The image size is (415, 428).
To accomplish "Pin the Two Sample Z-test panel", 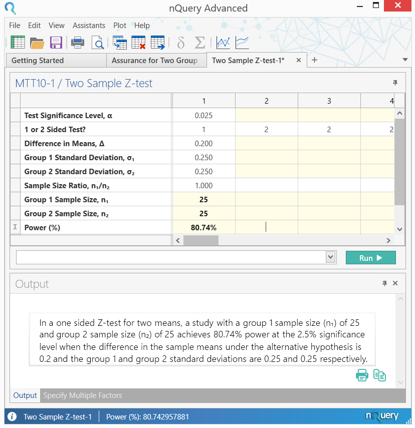I will (x=395, y=83).
